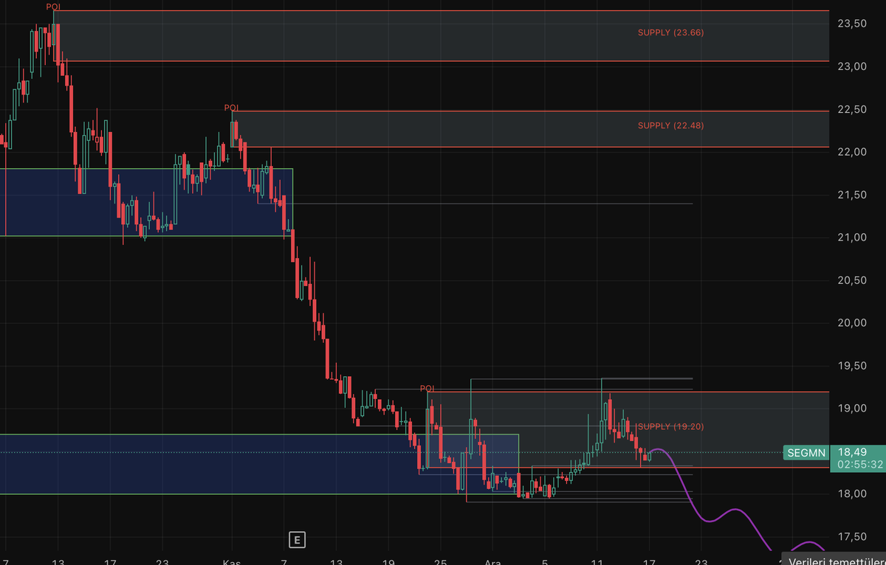The width and height of the screenshot is (886, 565).
Task: Click the 23,50 price axis label
Action: coord(852,24)
